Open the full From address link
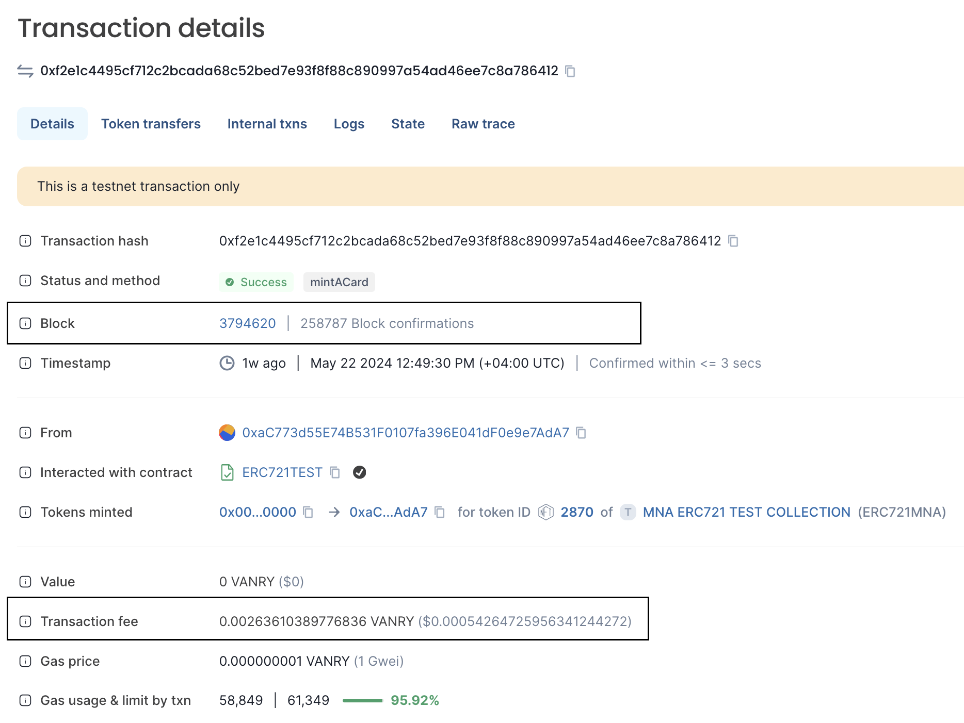The image size is (964, 723). 406,433
